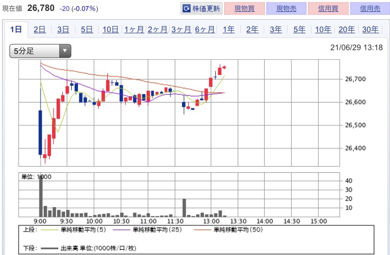Screen dimensions: 390x255
Task: Click the dropdown arrow beside 5分足
Action: click(x=65, y=51)
